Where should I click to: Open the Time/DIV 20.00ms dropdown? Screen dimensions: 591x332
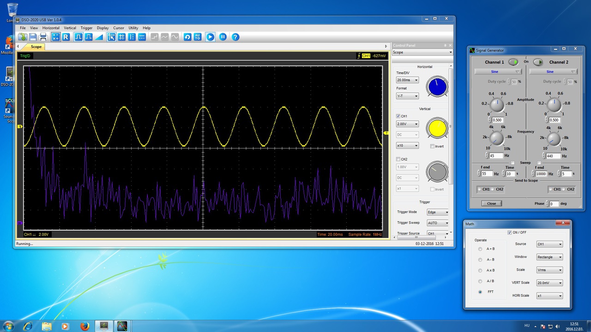coord(407,80)
